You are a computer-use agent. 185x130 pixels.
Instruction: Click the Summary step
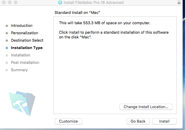(19, 70)
